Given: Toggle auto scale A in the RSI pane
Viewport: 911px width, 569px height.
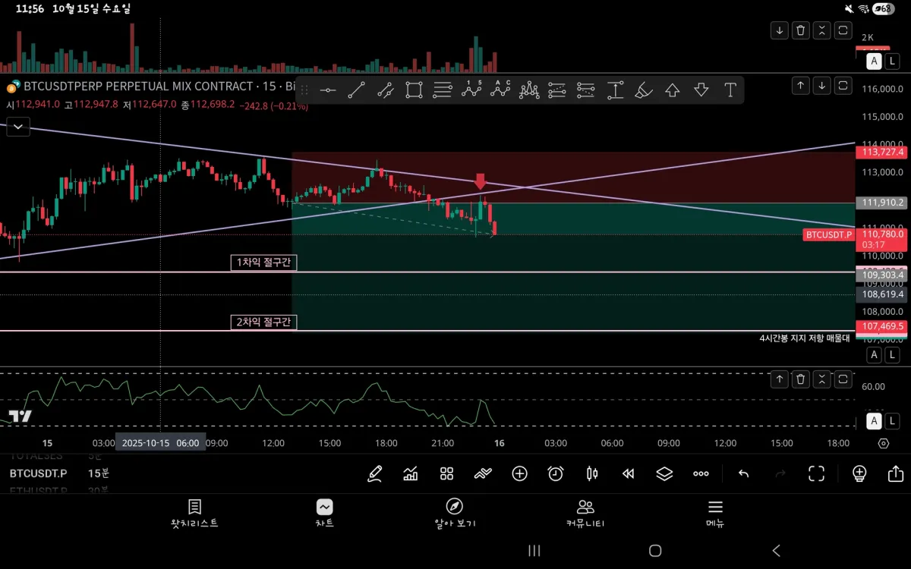Looking at the screenshot, I should pyautogui.click(x=875, y=420).
